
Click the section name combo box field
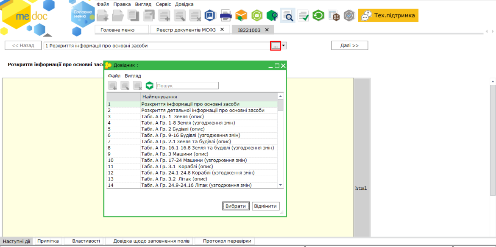pyautogui.click(x=157, y=45)
